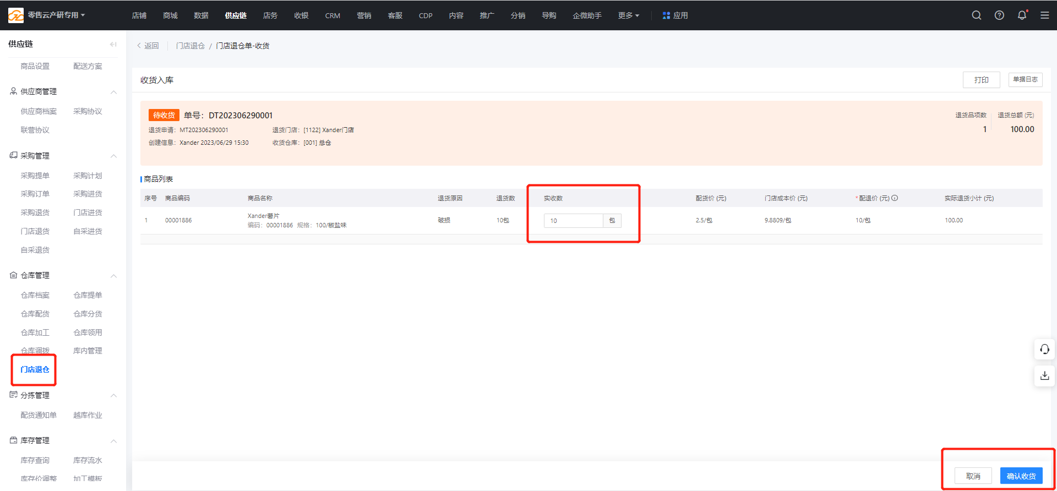Screen dimensions: 1057x491
Task: Click the 确认收货 button
Action: click(1021, 476)
